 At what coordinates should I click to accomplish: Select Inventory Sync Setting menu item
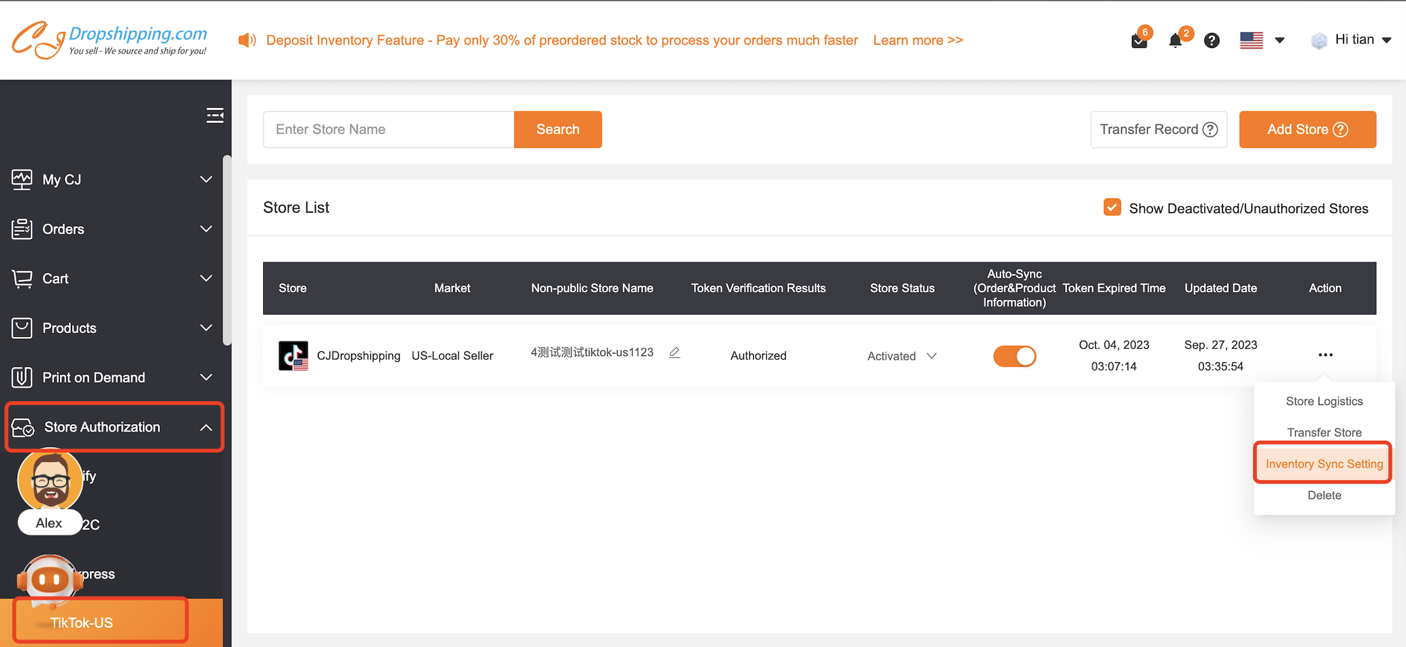tap(1324, 464)
